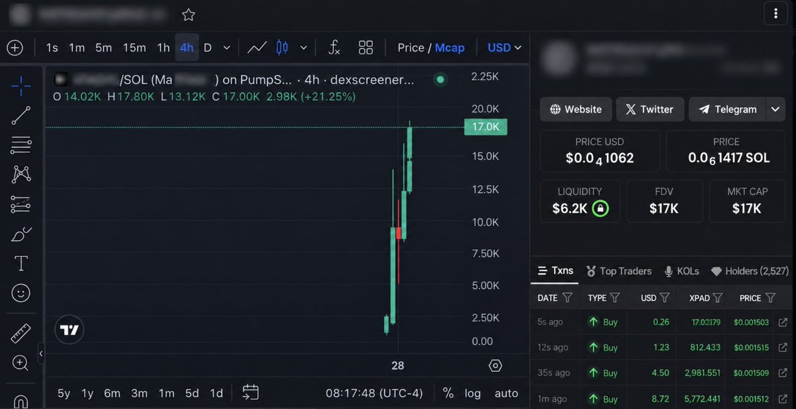Toggle the percent scale
This screenshot has height=409, width=796.
click(448, 393)
